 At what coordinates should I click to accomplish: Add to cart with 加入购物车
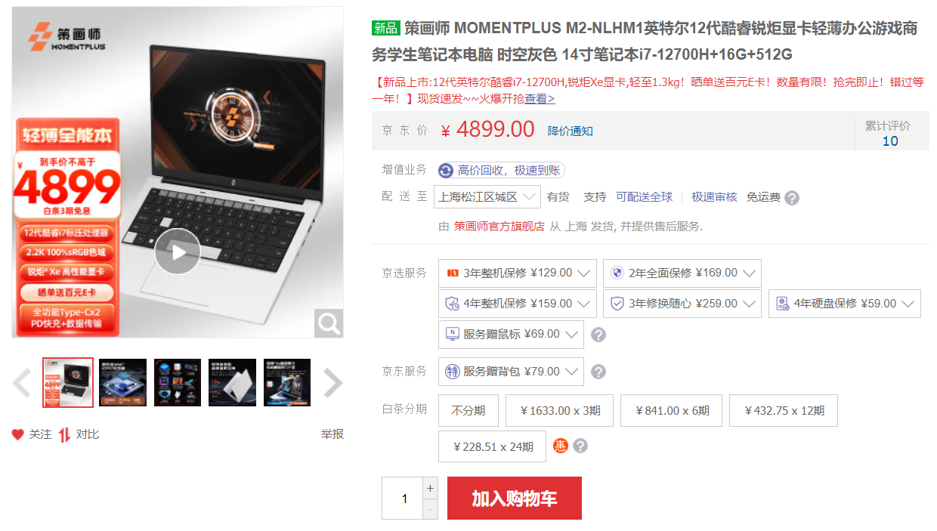[x=515, y=499]
